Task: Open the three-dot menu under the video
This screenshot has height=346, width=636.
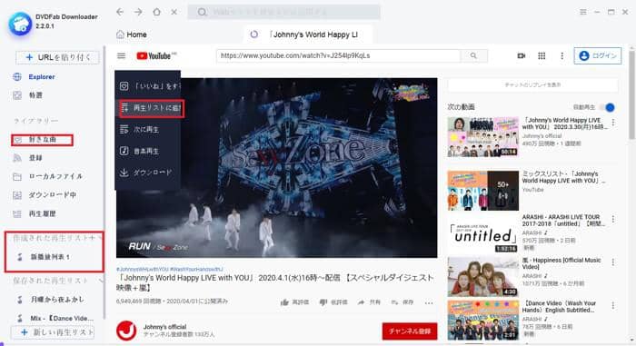Action: point(429,302)
